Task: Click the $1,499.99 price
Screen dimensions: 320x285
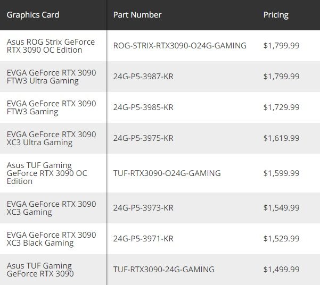Action: click(281, 270)
